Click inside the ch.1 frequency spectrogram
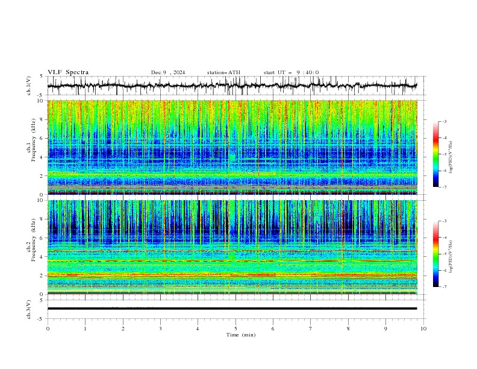 [232, 147]
